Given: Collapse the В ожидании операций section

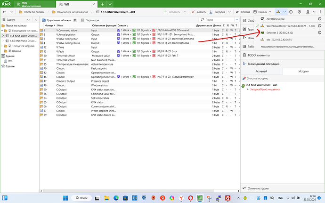Looking at the screenshot, I should coord(244,64).
